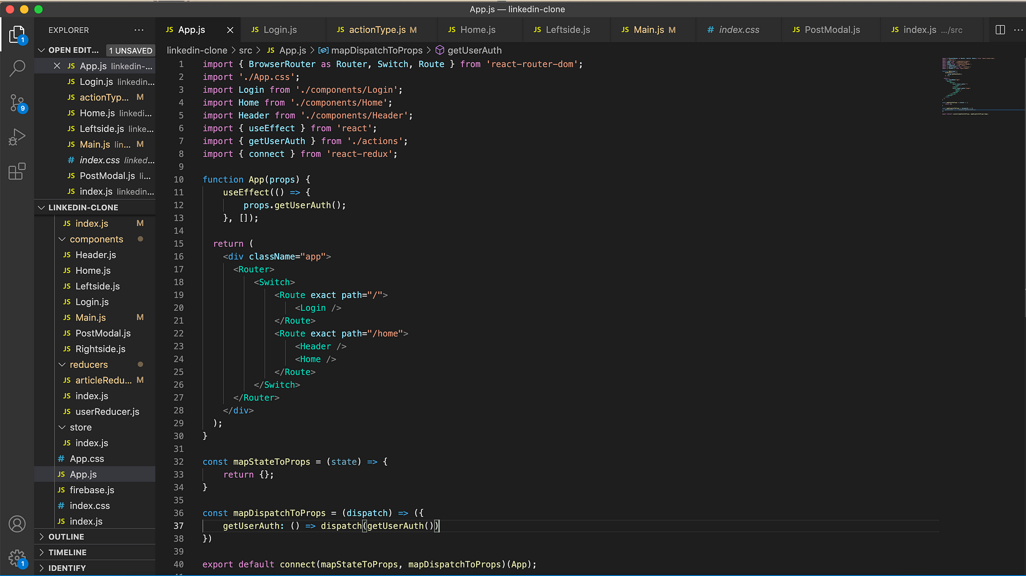
Task: Open the Search view icon
Action: [17, 68]
